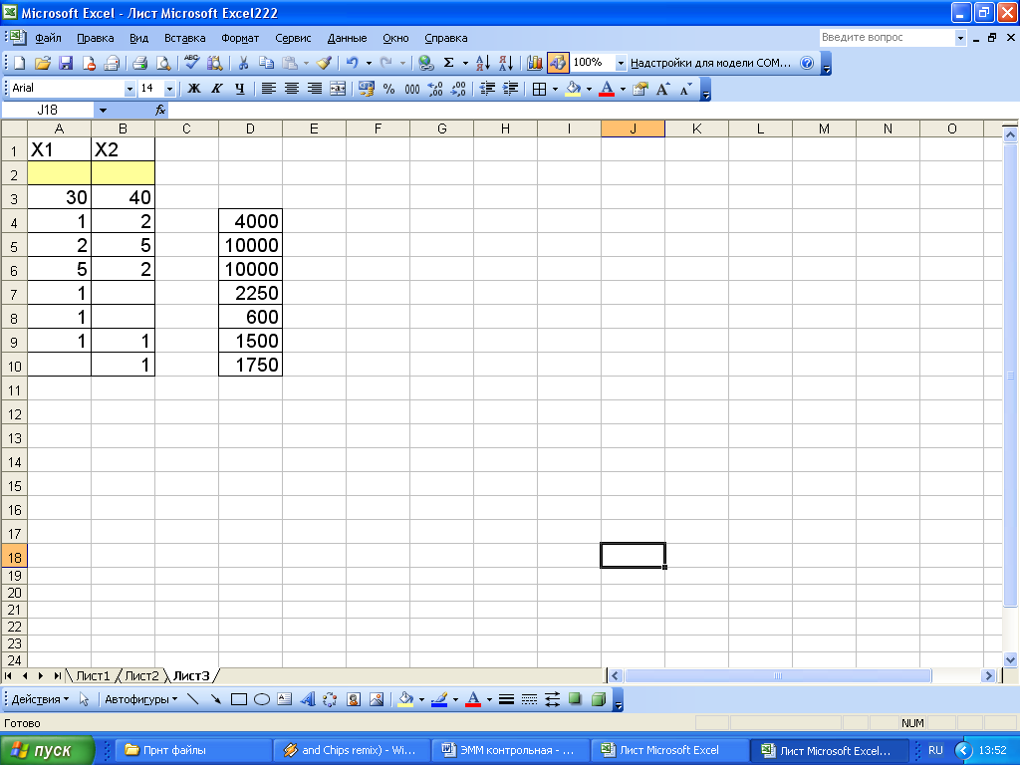The width and height of the screenshot is (1020, 765).
Task: Run the spelling check (ABC icon)
Action: tap(191, 62)
